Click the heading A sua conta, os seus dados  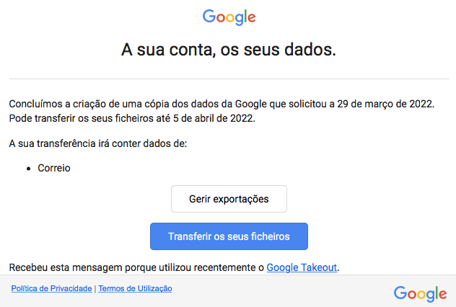pyautogui.click(x=229, y=50)
